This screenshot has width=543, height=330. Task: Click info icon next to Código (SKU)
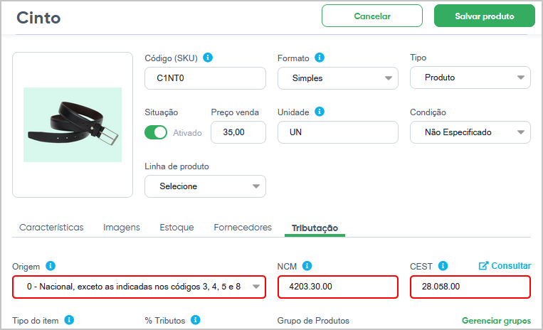[208, 58]
